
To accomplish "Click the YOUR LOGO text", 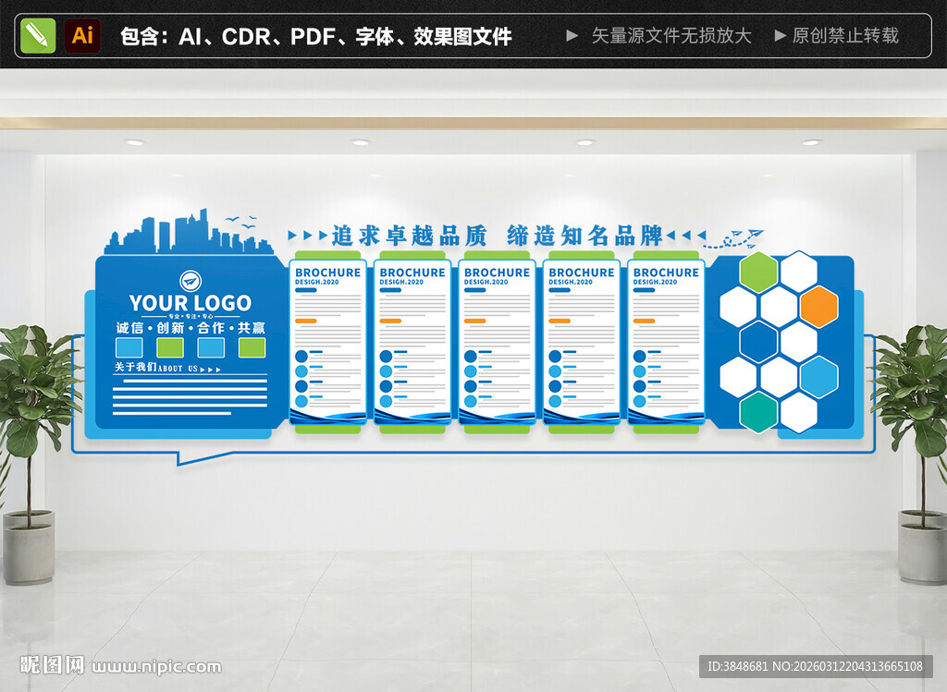I will pyautogui.click(x=191, y=303).
